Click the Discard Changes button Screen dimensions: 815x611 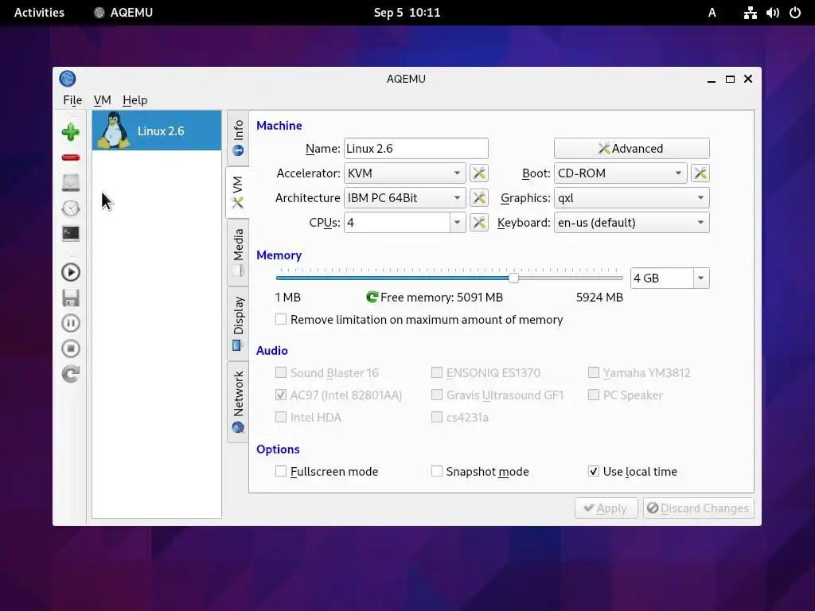coord(698,508)
